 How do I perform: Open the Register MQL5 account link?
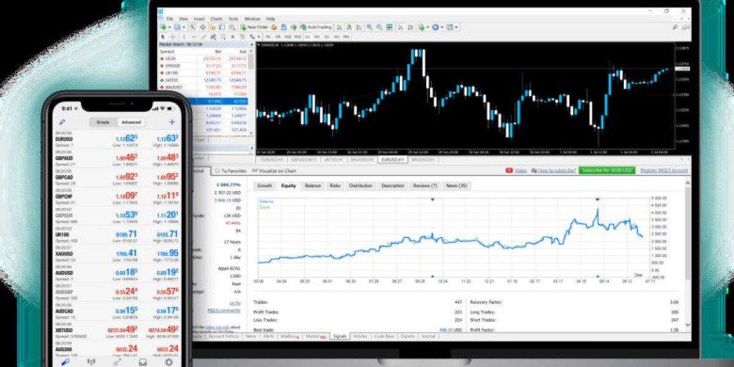click(x=664, y=171)
